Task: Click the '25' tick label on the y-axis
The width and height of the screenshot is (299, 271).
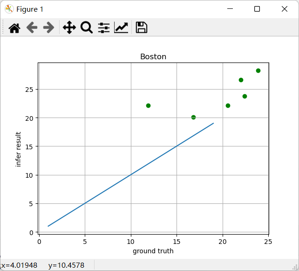Action: pyautogui.click(x=30, y=89)
